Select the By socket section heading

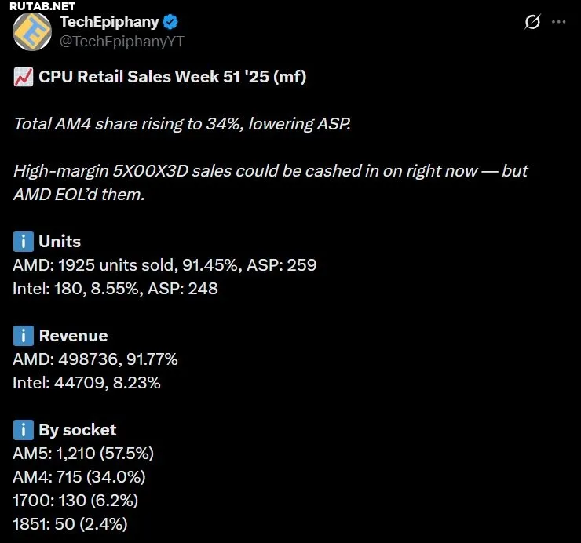[77, 430]
